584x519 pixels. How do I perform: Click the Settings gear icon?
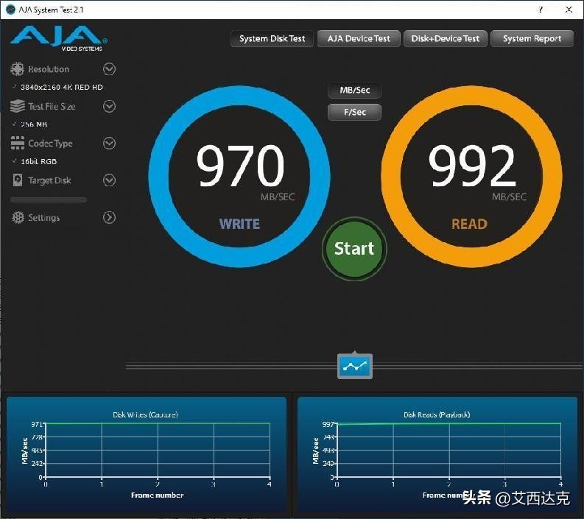[x=17, y=218]
